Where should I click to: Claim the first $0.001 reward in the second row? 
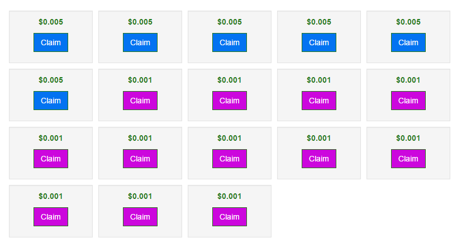[x=140, y=101]
